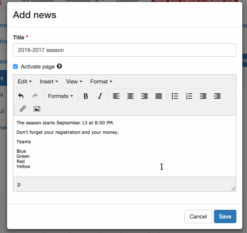Click the editor resize handle
Viewport: 247px width, 233px height.
[x=233, y=189]
